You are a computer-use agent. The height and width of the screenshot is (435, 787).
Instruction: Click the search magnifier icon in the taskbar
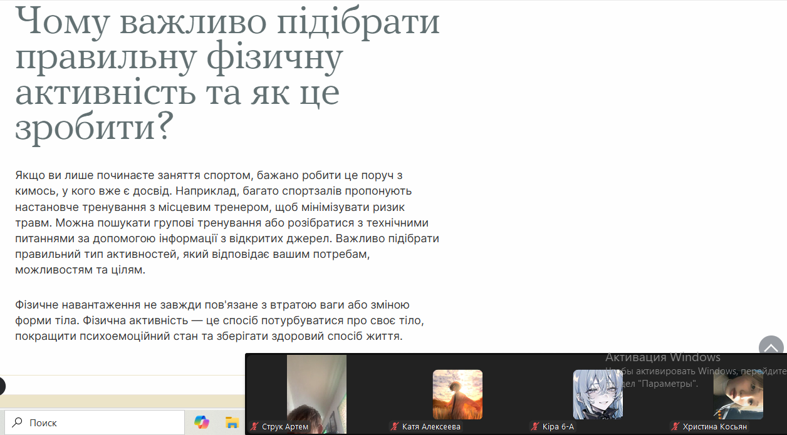[x=18, y=422]
